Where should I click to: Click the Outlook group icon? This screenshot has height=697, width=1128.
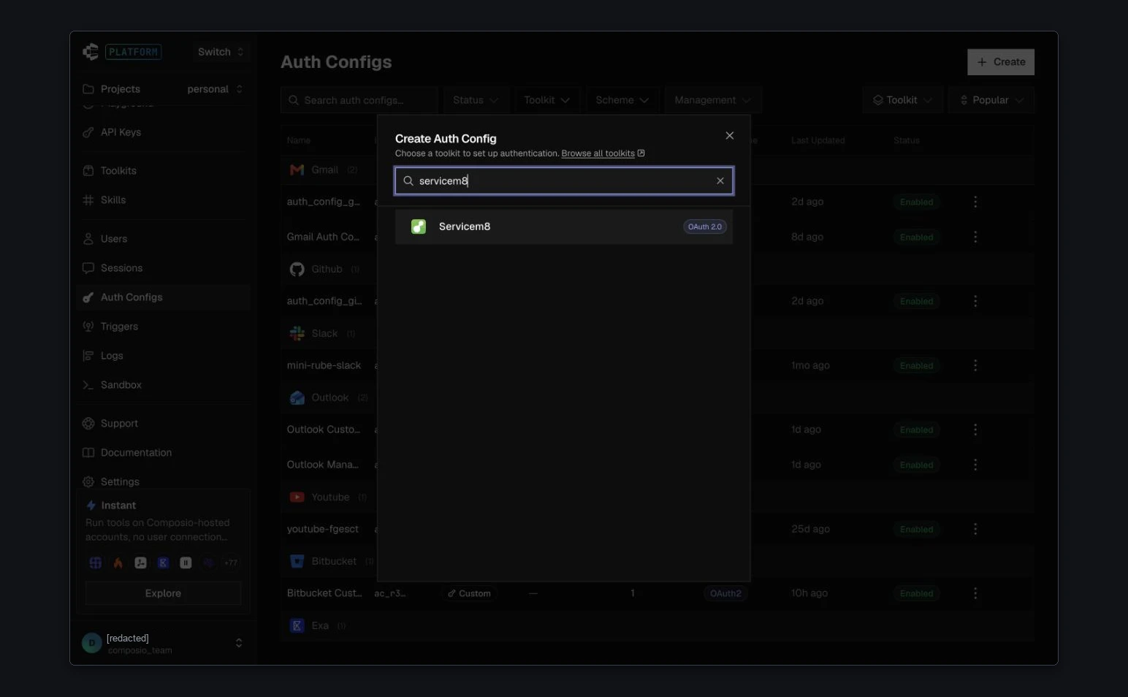point(297,397)
